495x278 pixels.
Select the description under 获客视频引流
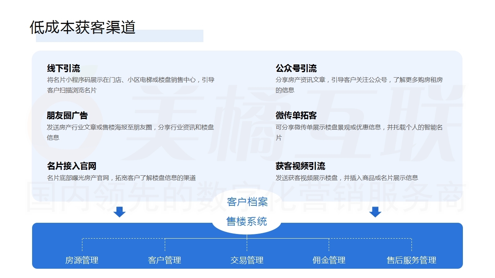[346, 178]
